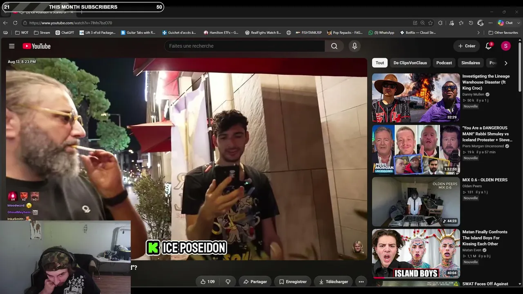Like the video showing 109 likes

tap(208, 282)
